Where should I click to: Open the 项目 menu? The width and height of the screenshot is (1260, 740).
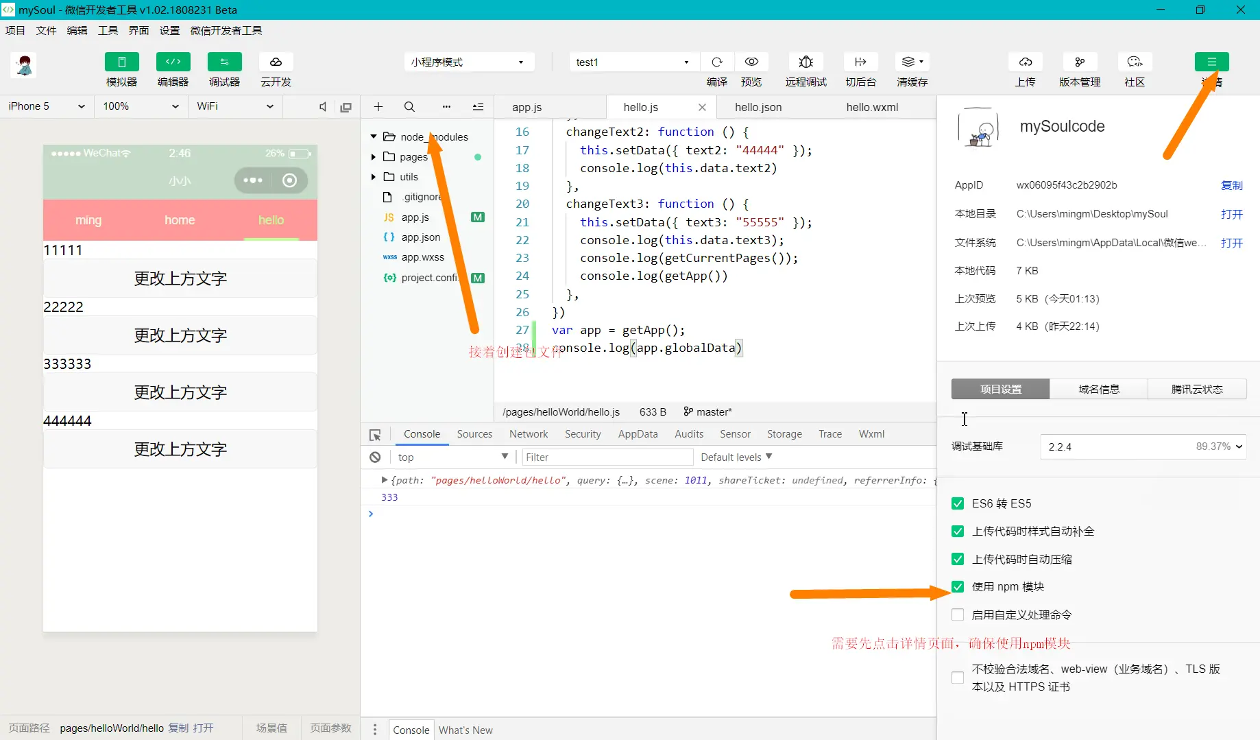point(15,30)
